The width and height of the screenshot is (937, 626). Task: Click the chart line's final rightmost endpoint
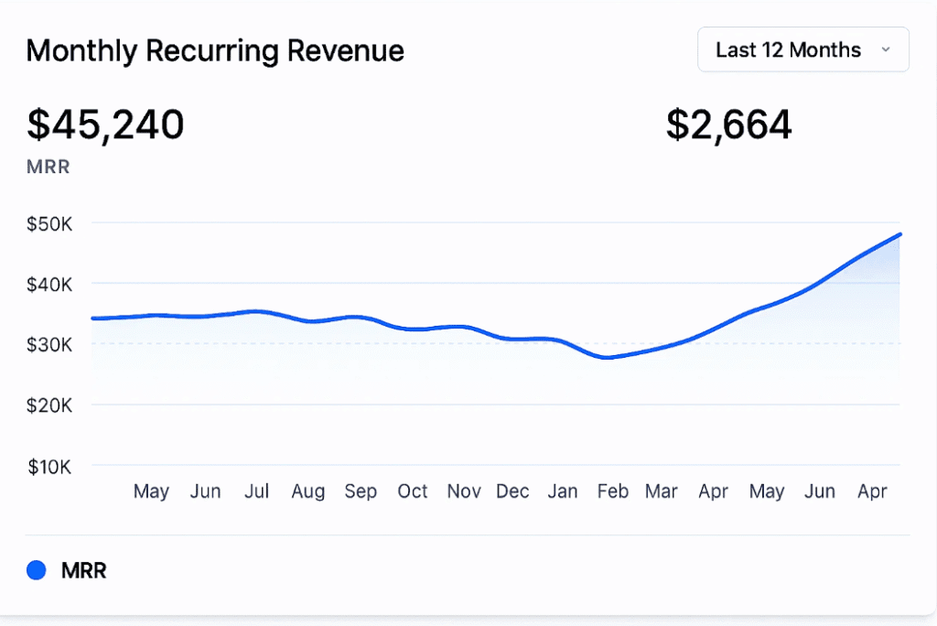pyautogui.click(x=900, y=234)
